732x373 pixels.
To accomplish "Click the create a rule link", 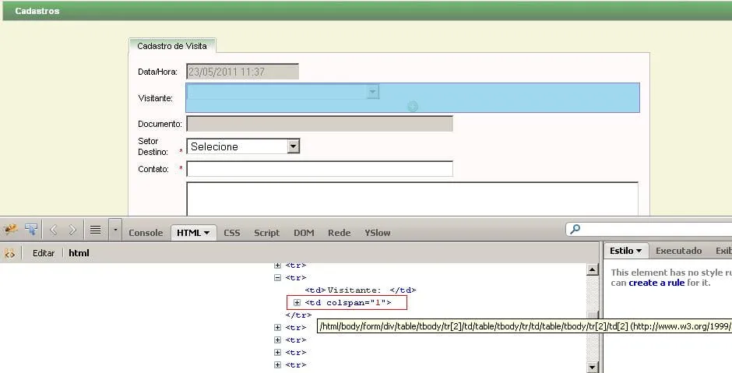I will (x=656, y=283).
